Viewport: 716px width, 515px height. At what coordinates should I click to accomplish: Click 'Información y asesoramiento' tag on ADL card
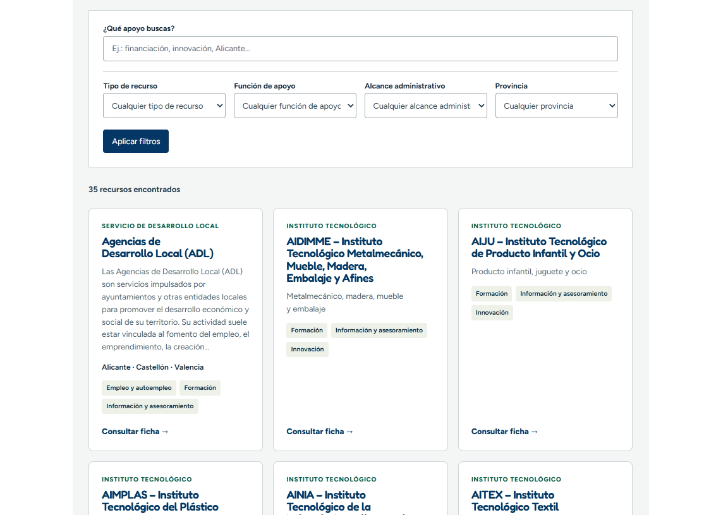150,406
